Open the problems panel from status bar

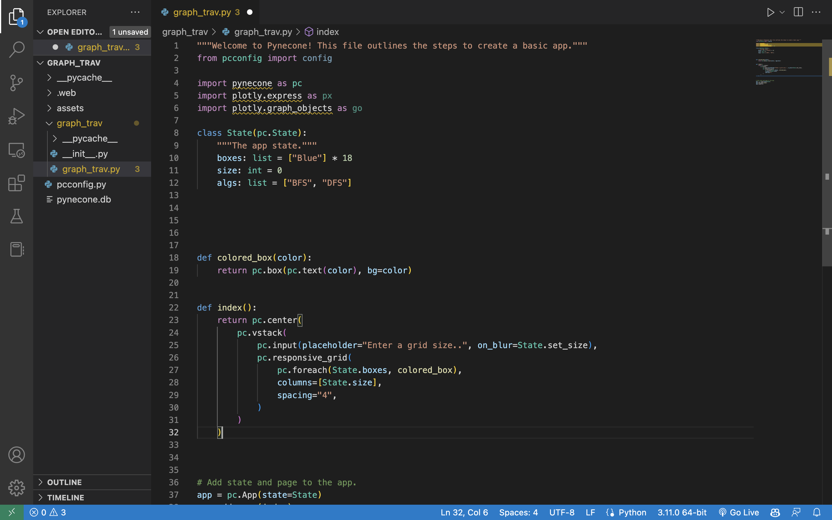coord(48,512)
